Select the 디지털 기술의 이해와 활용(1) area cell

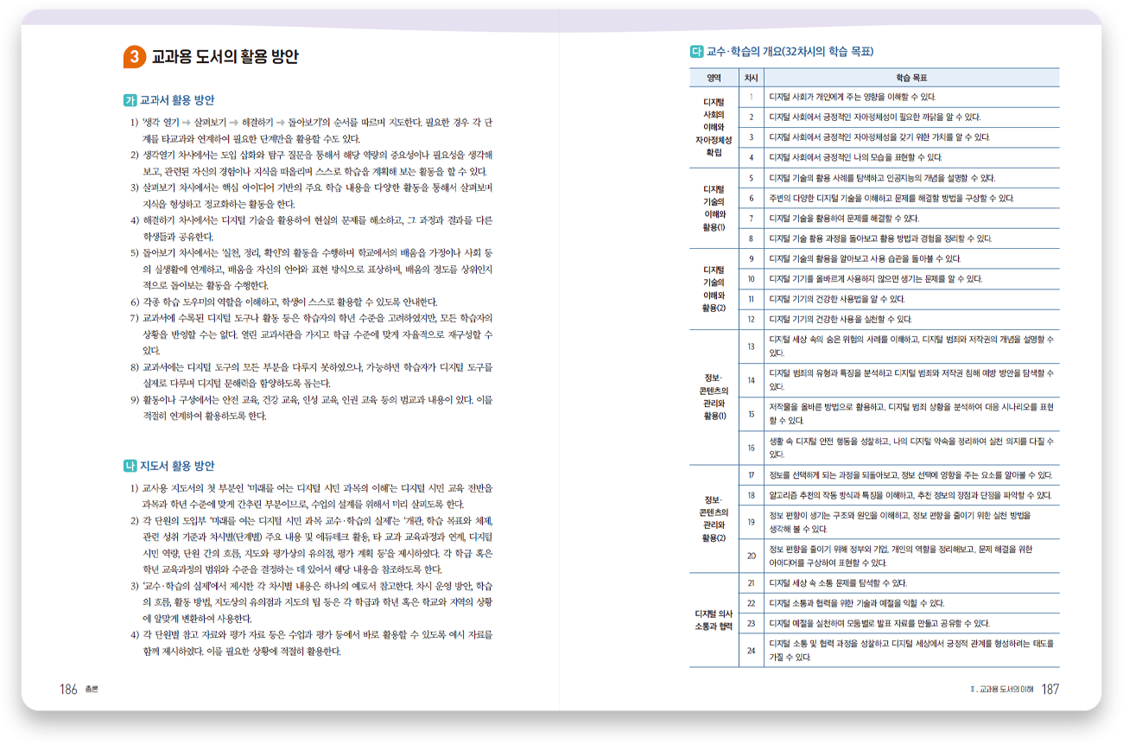click(714, 208)
